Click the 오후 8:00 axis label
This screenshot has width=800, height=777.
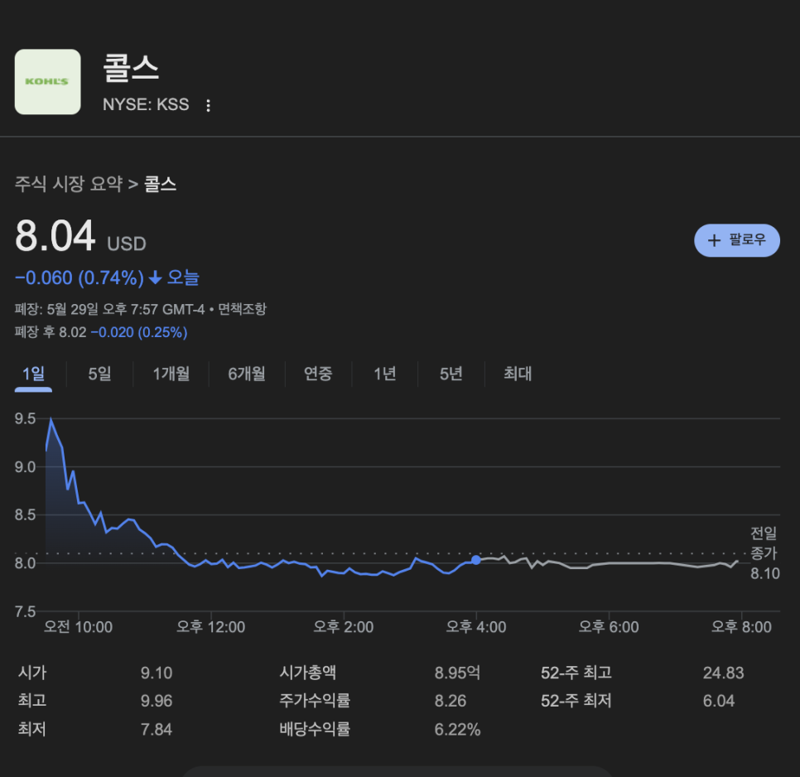[x=741, y=627]
